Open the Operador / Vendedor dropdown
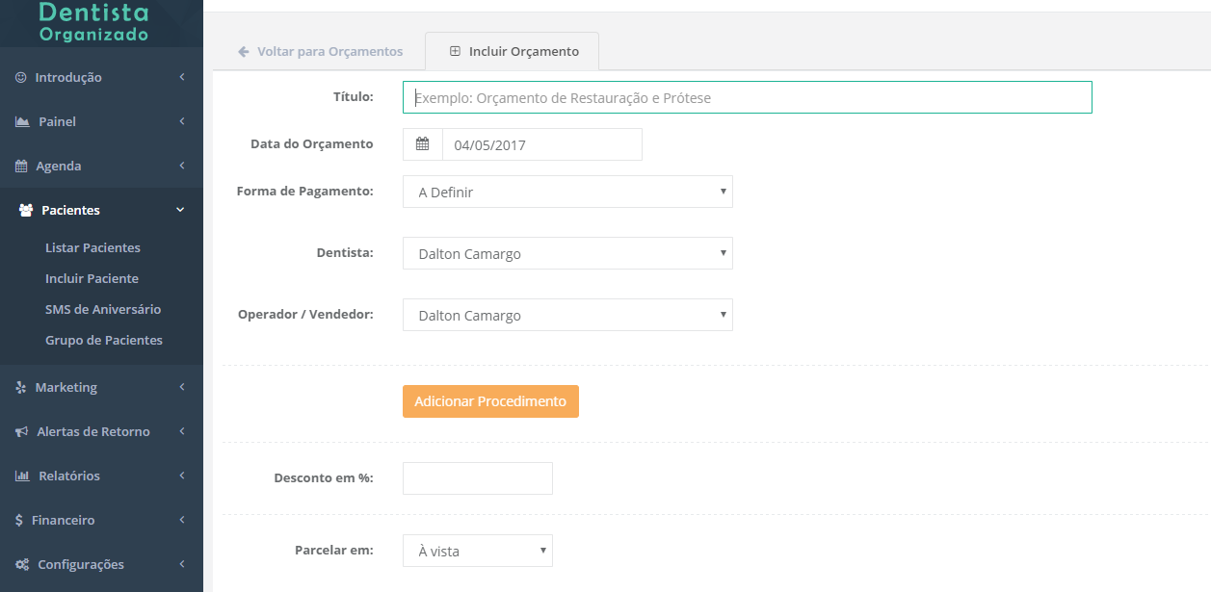This screenshot has height=592, width=1211. 567,315
